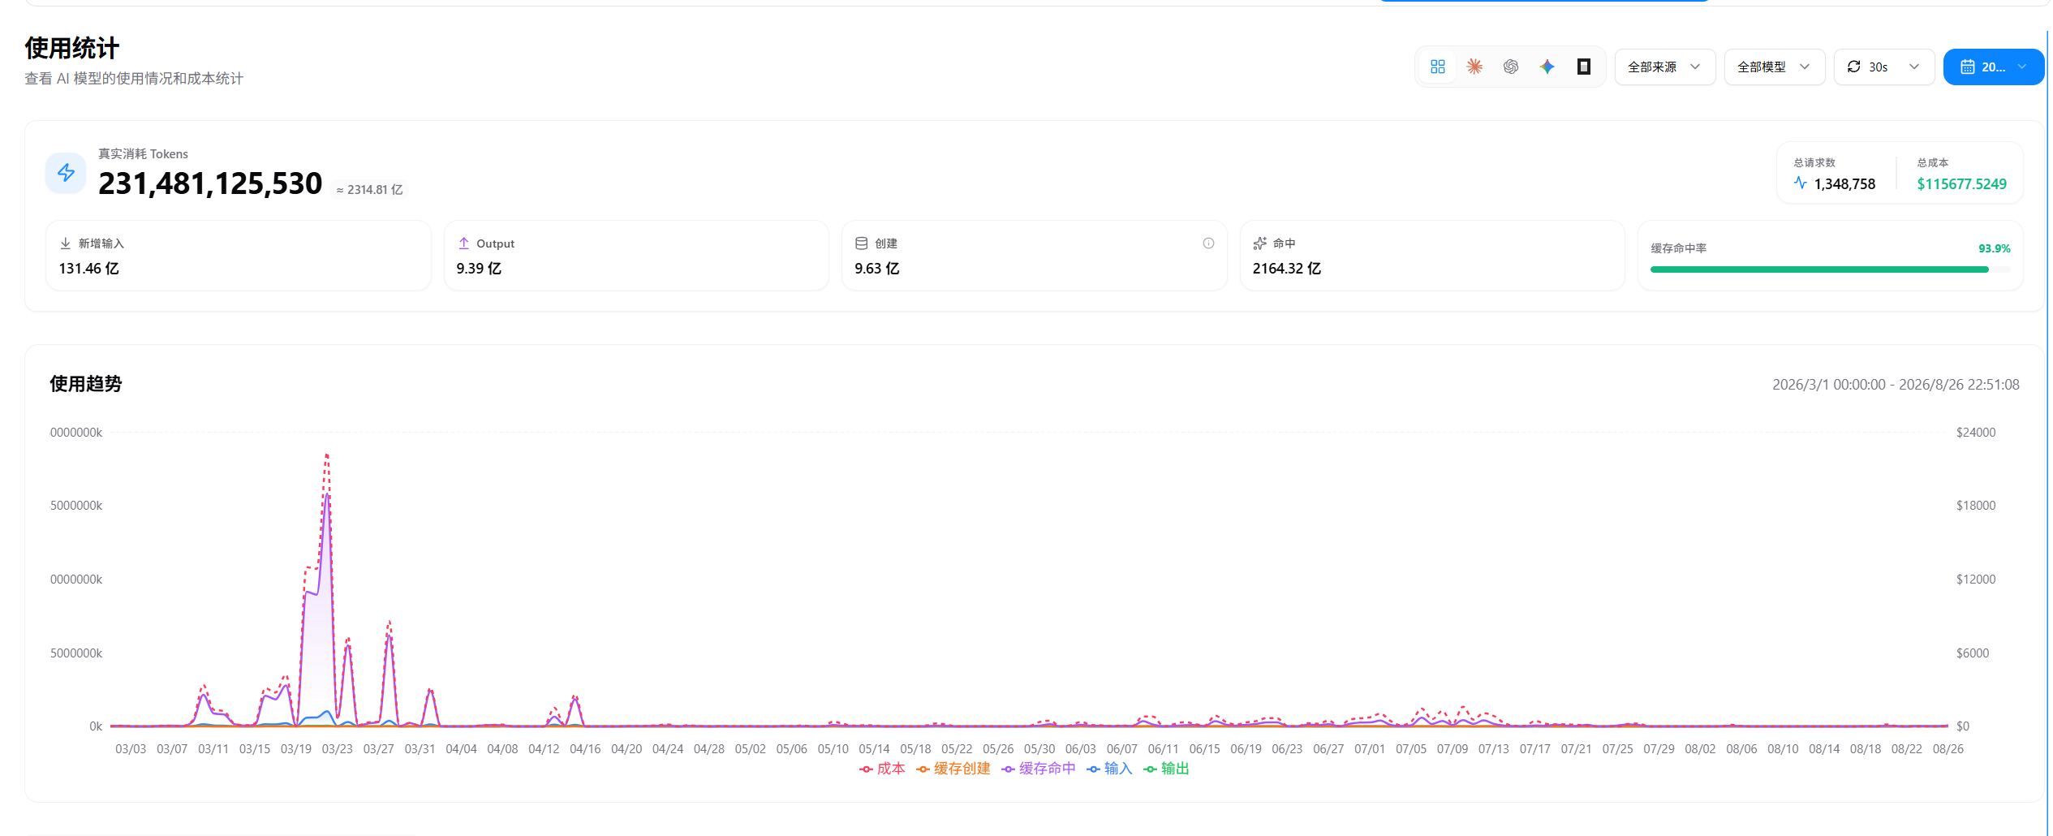
Task: Select the black square provider icon
Action: pos(1583,67)
